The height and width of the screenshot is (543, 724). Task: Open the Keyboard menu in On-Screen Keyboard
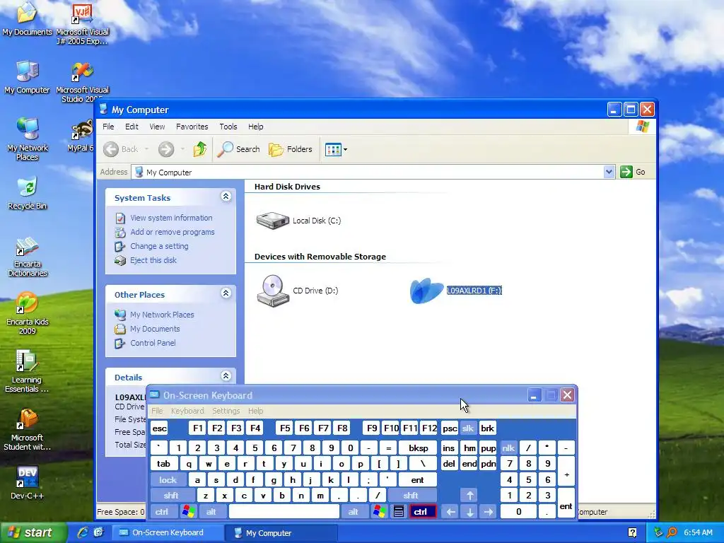(x=187, y=411)
